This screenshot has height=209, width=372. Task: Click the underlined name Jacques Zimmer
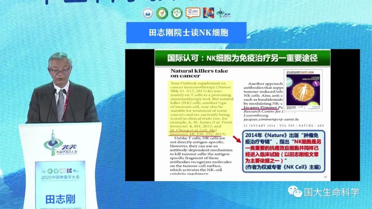[260, 107]
